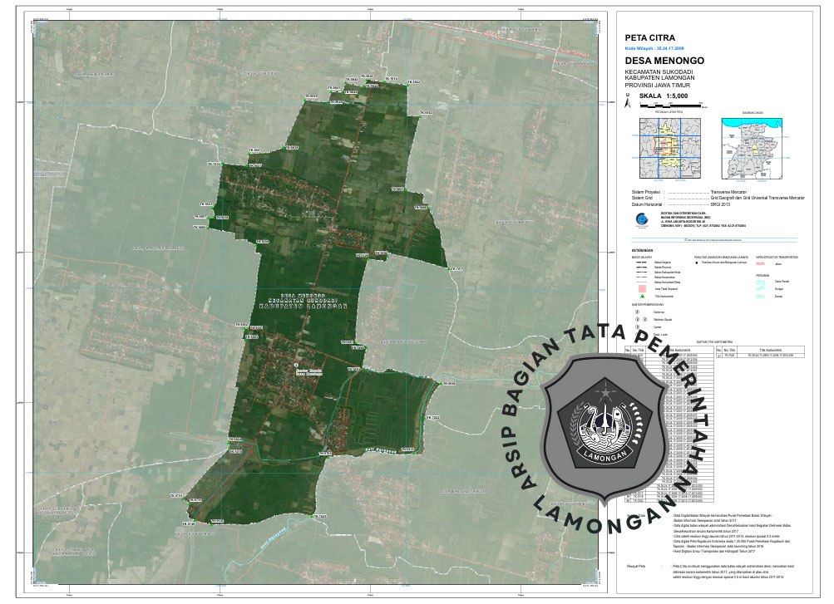The height and width of the screenshot is (604, 834).
Task: Click the Sungai river legend symbol
Action: [x=759, y=288]
